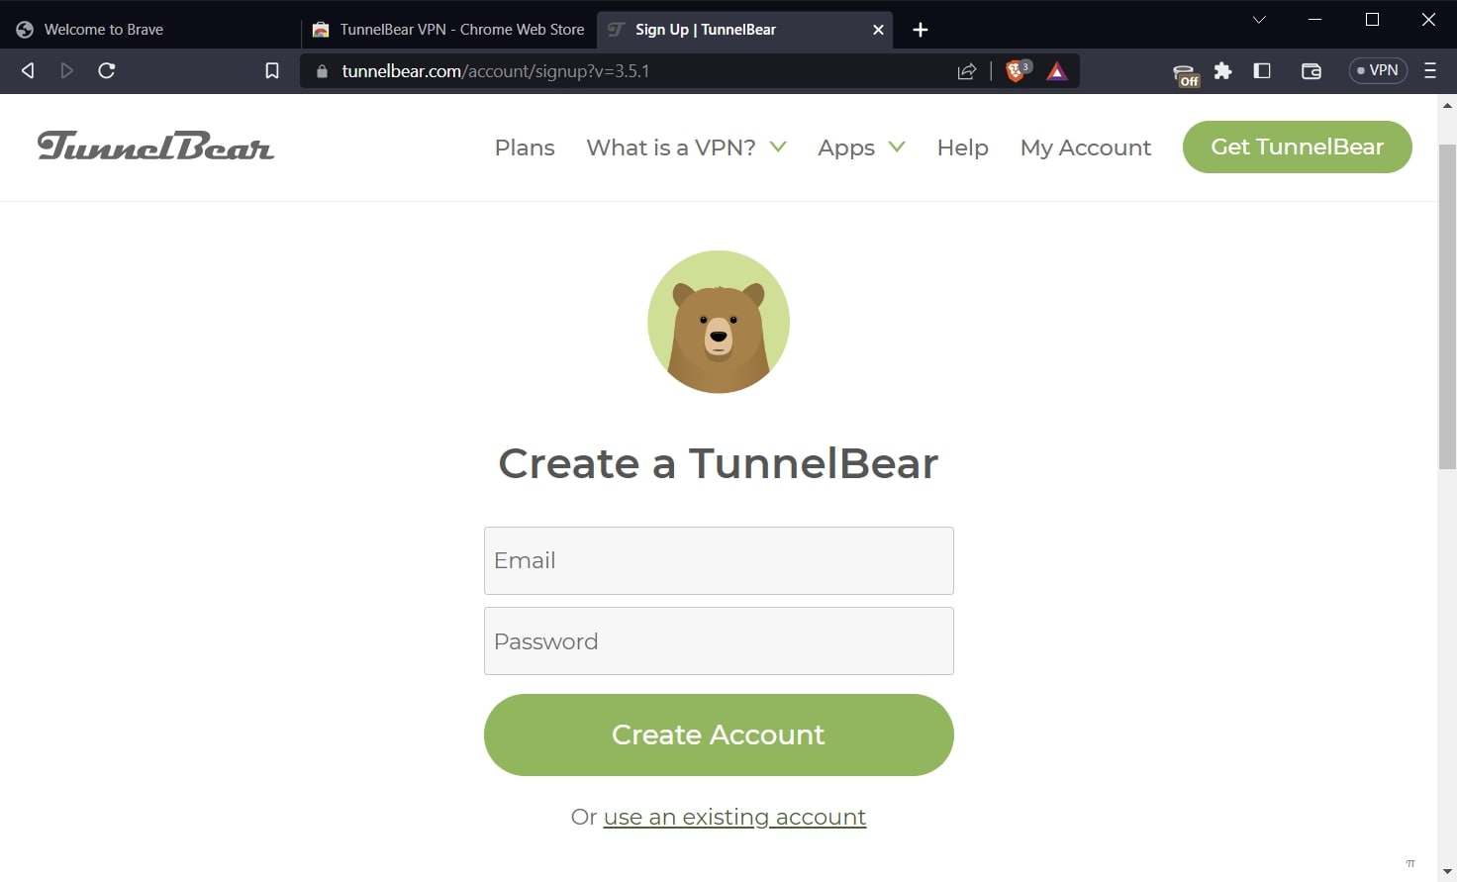Switch to the Welcome to Brave tab
The height and width of the screenshot is (882, 1457).
[150, 30]
